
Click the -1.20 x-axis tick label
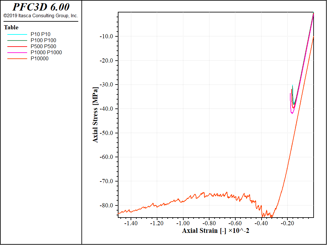pyautogui.click(x=157, y=223)
